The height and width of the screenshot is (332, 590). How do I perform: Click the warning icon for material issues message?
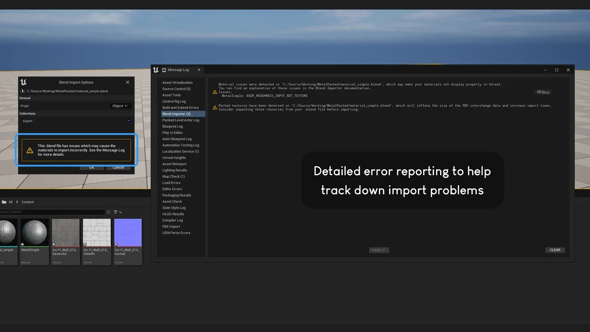click(x=215, y=92)
